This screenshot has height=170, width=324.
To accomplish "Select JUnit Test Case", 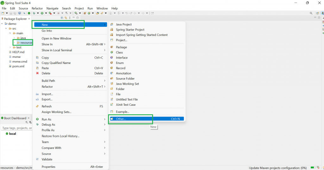I will coord(147,105).
